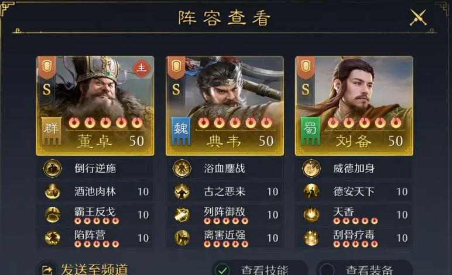Click the 霸王反戈 skill icon

coord(52,215)
